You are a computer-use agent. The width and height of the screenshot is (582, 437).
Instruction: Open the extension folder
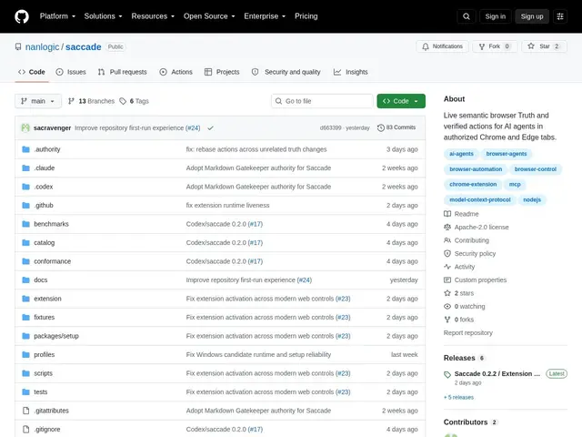47,299
